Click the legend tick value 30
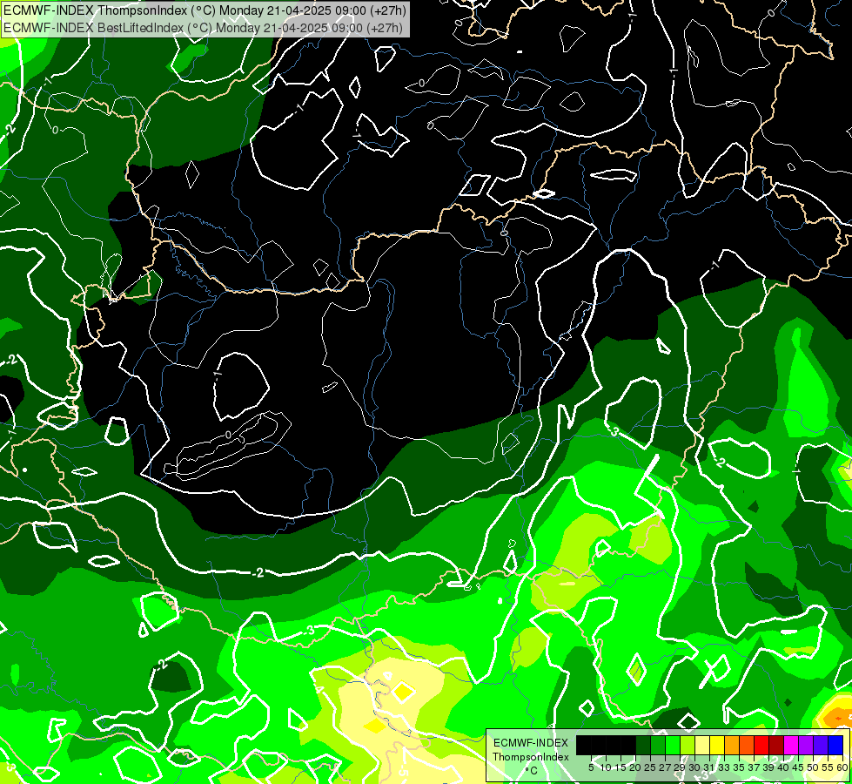 point(695,767)
